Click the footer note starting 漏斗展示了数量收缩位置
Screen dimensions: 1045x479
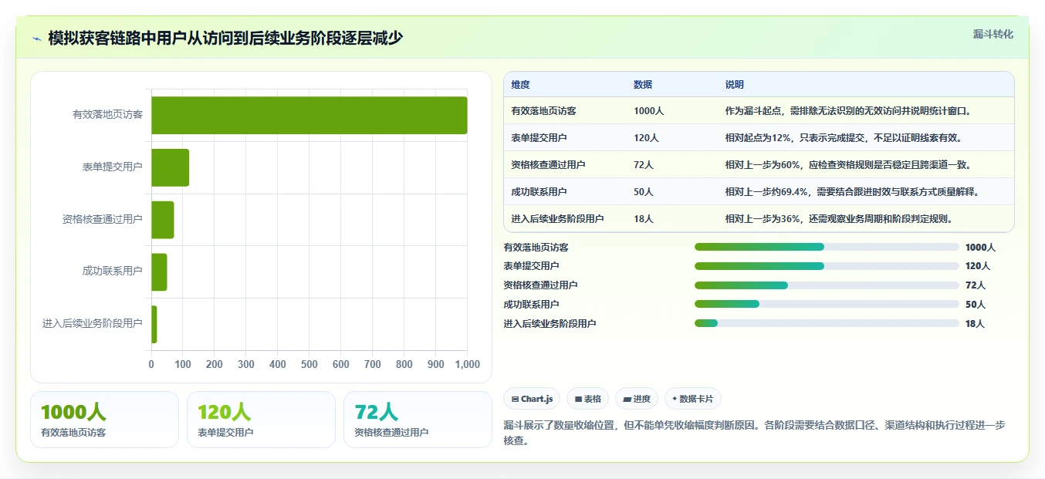[x=754, y=433]
